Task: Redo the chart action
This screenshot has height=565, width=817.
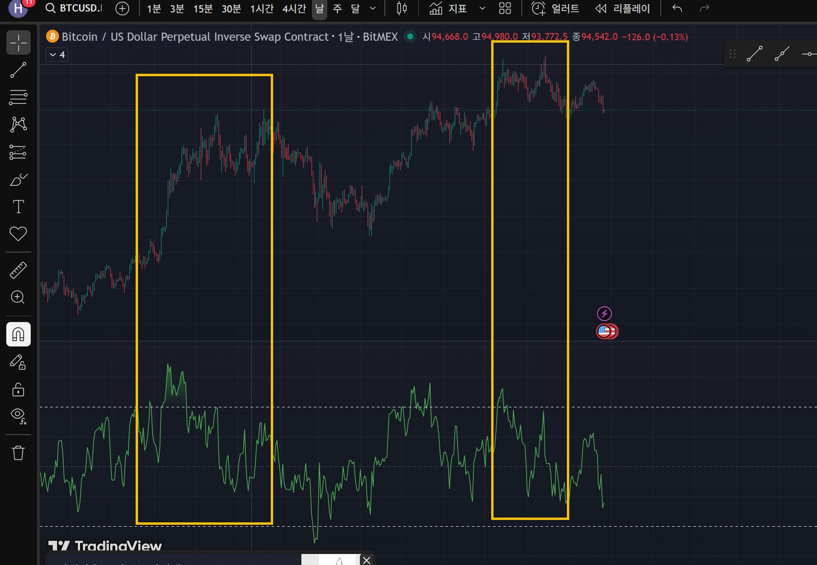Action: click(705, 8)
